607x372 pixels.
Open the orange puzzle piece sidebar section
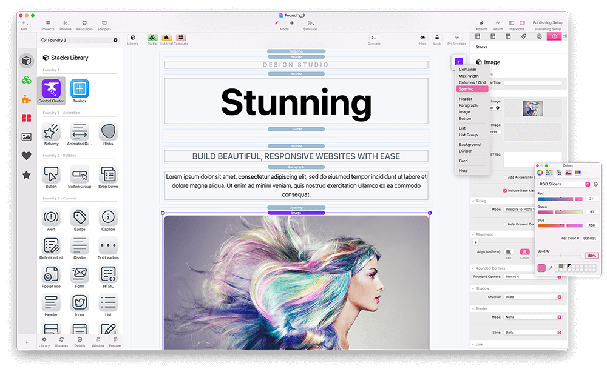pos(26,99)
